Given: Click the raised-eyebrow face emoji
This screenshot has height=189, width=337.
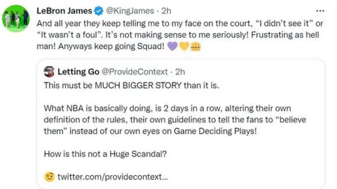Looking at the screenshot, I should point(50,177).
